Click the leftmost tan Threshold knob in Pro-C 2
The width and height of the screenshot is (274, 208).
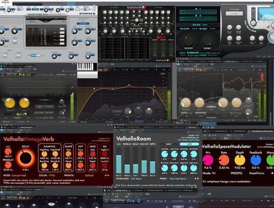click(x=186, y=103)
